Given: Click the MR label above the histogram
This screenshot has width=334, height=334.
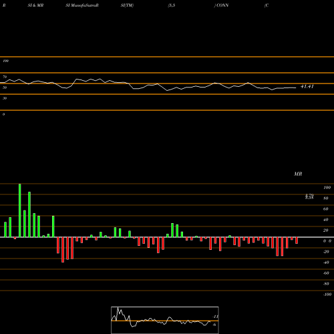Looking at the screenshot, I should click(298, 174).
